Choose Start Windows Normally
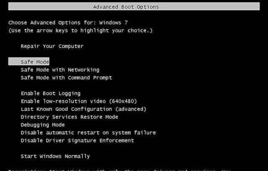Screen dimensions: 268x171 55,156
